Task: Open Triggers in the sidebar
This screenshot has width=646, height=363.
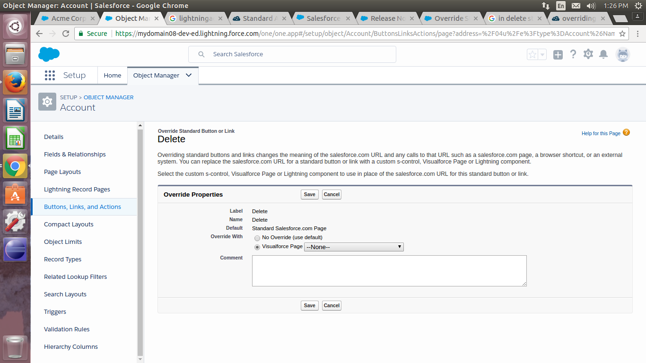Action: pyautogui.click(x=55, y=312)
